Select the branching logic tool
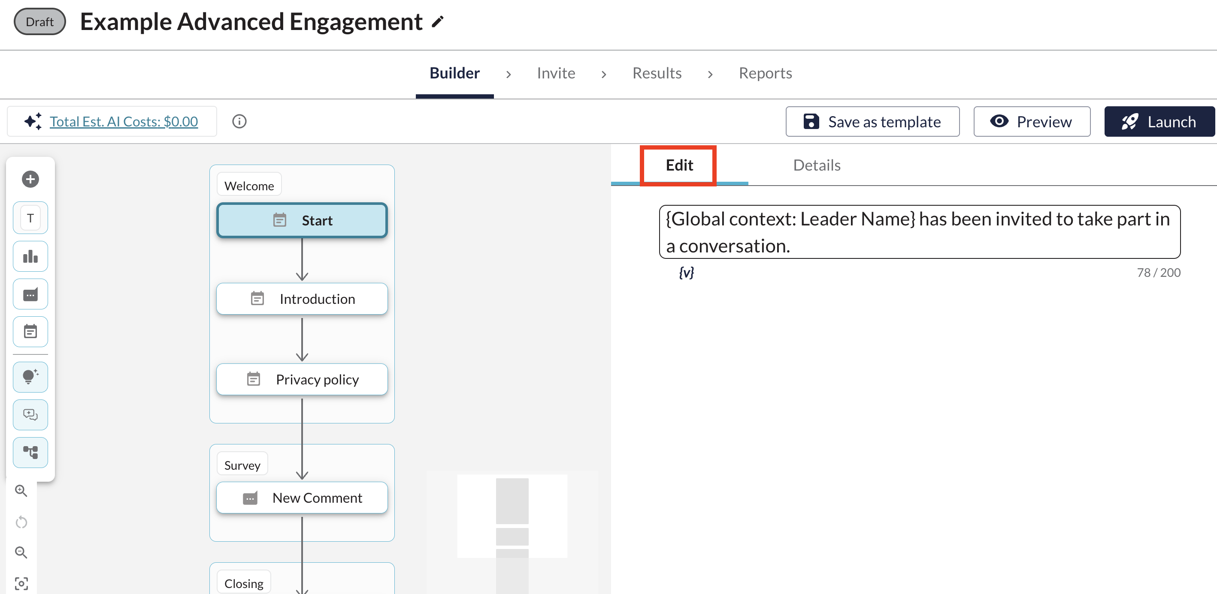This screenshot has width=1217, height=594. pyautogui.click(x=30, y=453)
